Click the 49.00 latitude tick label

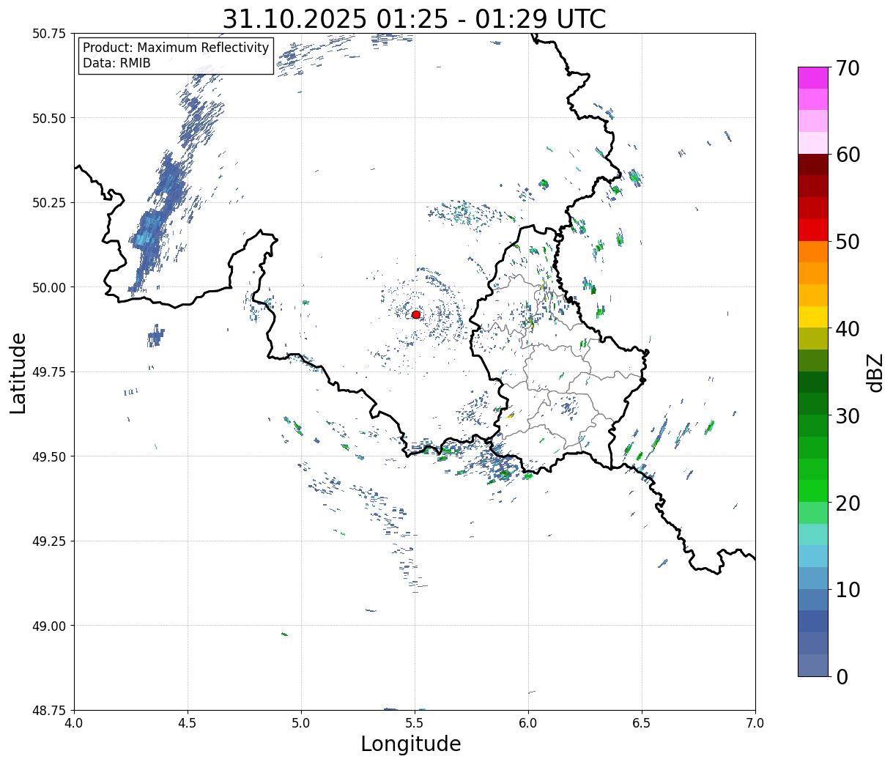pos(49,626)
